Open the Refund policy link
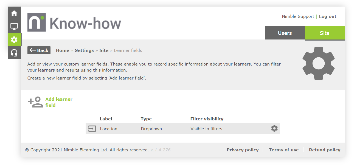Screen dimensions: 354x167 tap(325, 150)
